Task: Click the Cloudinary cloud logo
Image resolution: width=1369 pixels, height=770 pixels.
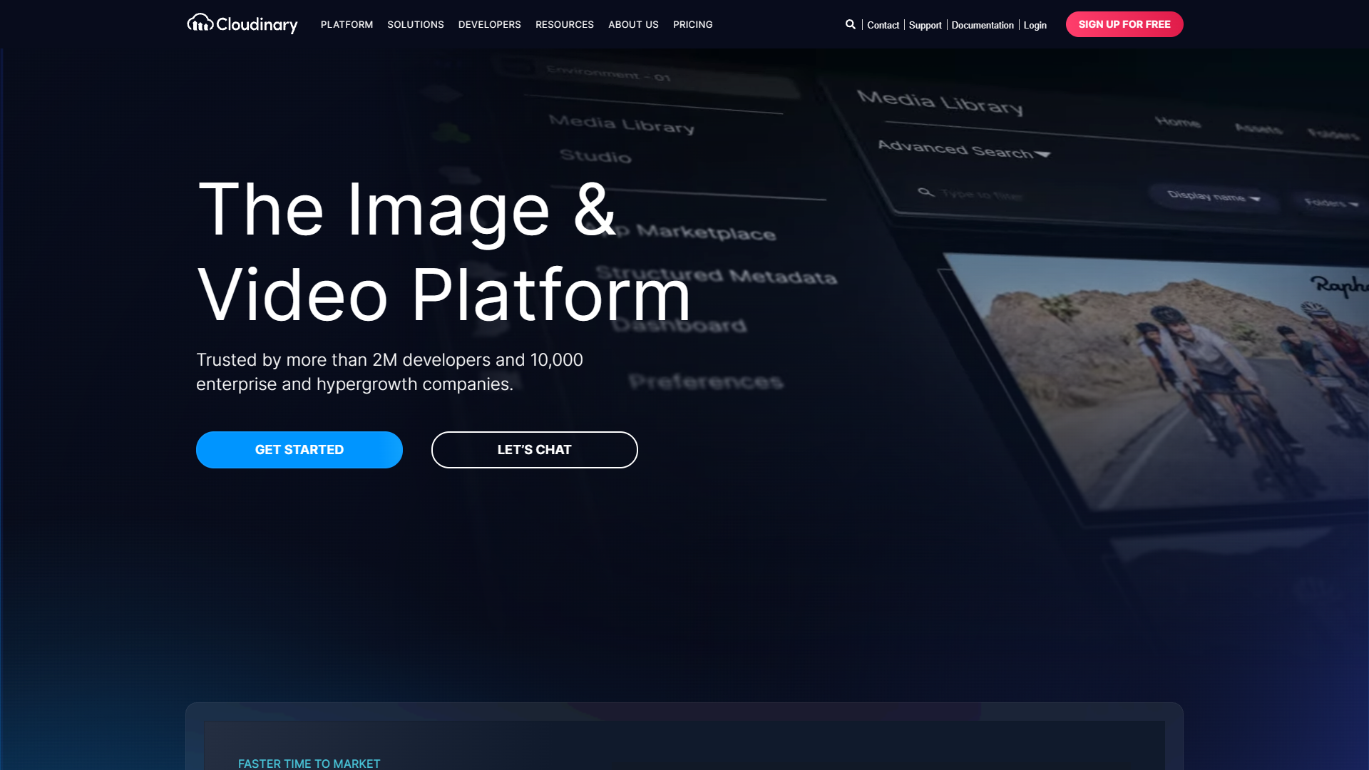Action: click(200, 24)
